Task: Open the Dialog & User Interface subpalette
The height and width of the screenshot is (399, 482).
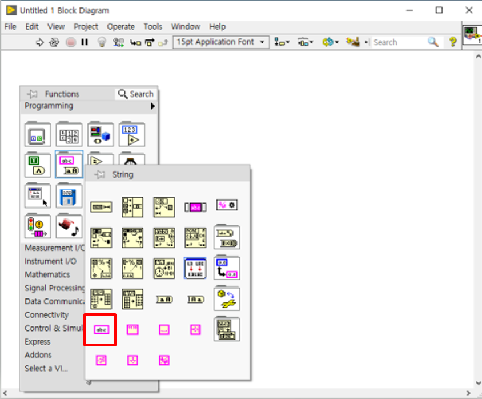Action: pos(38,195)
